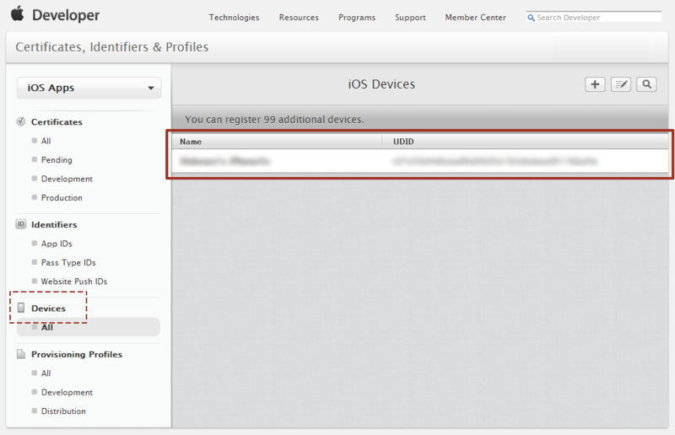Sort devices by UDID column
The width and height of the screenshot is (675, 435).
[525, 142]
